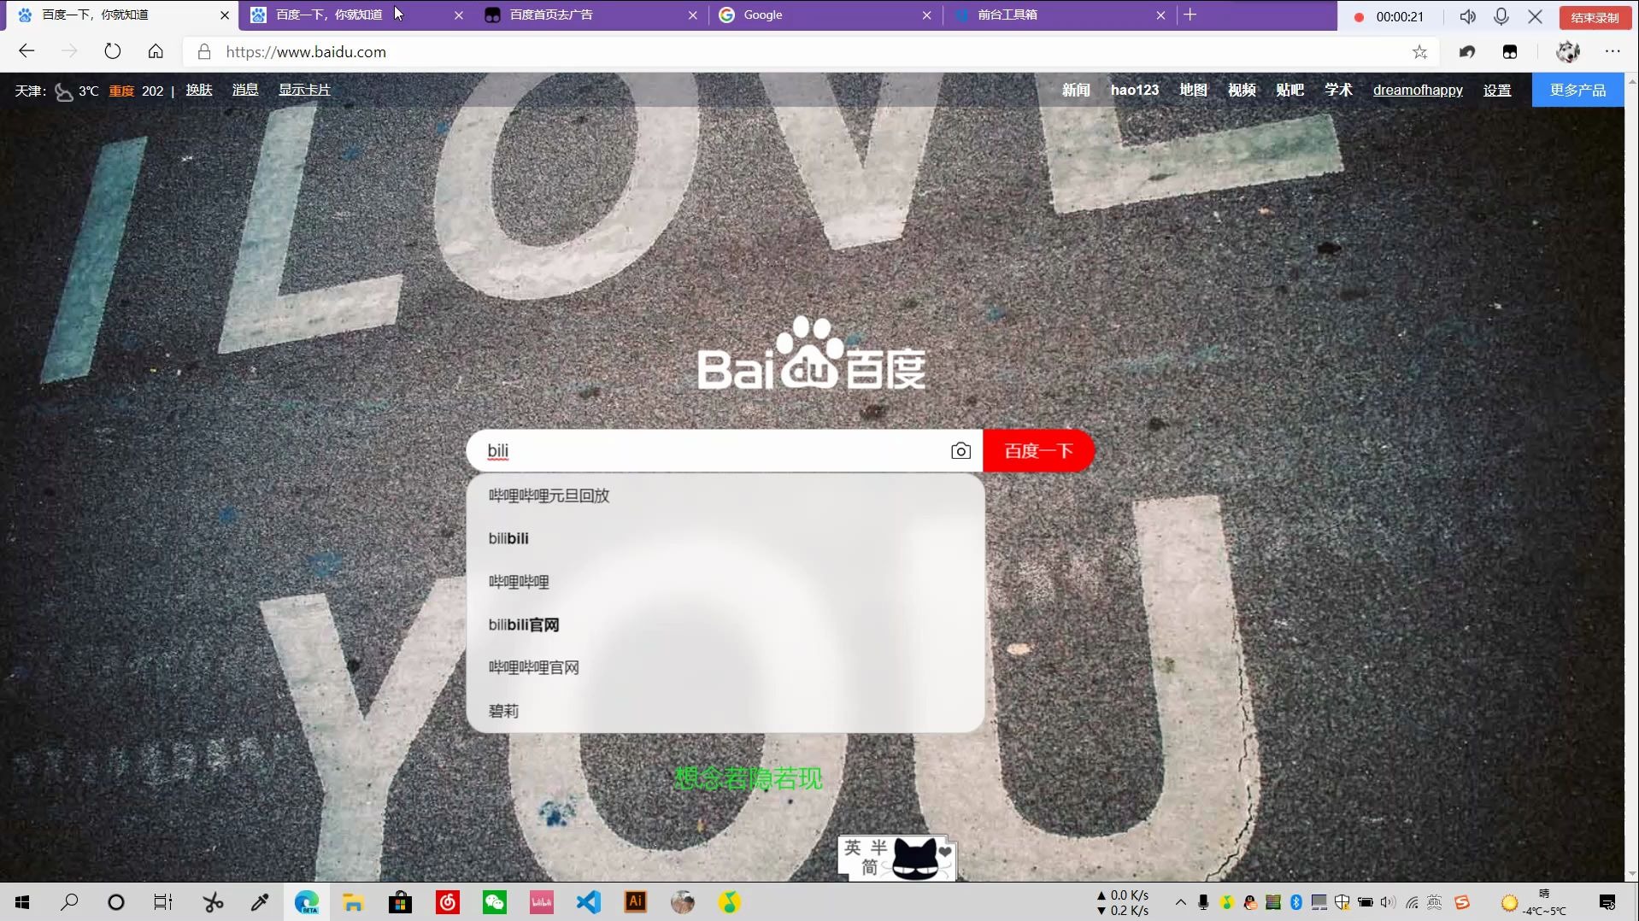Viewport: 1639px width, 921px height.
Task: Open a new browser tab
Action: (1190, 15)
